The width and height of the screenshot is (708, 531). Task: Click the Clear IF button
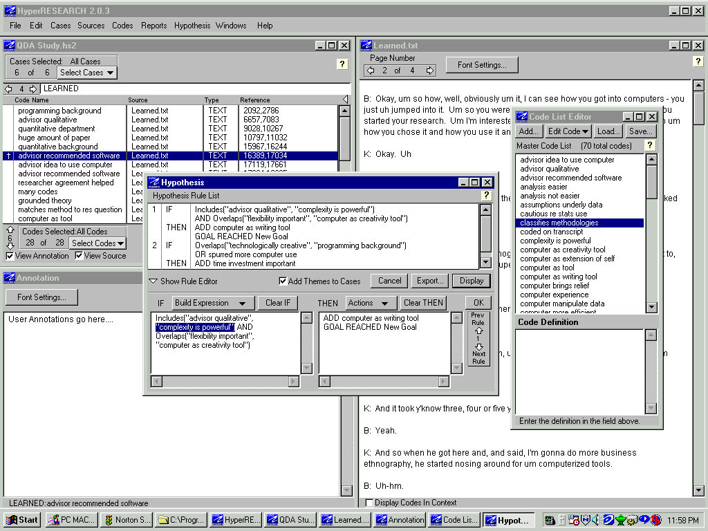point(278,303)
